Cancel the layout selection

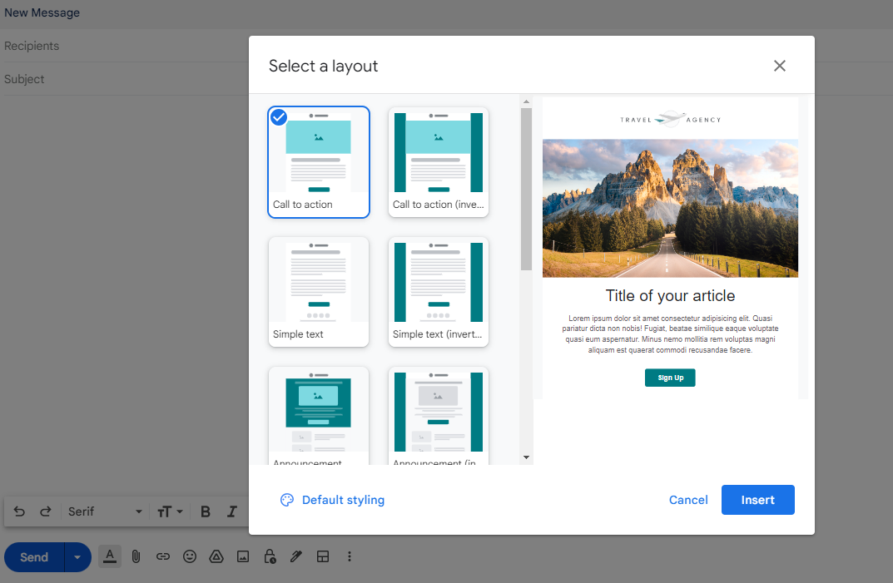tap(688, 500)
